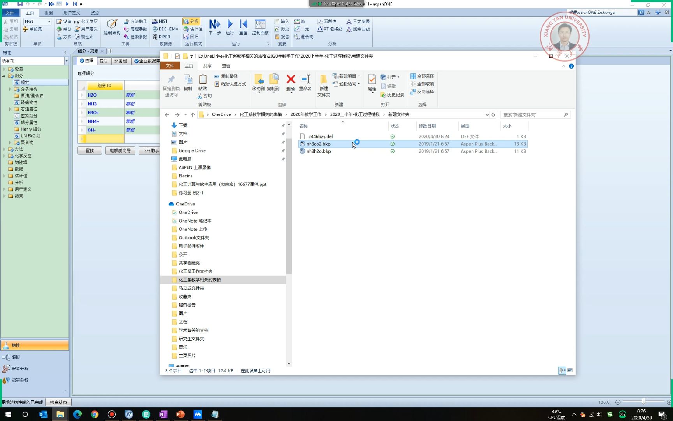Click the History (历史记录) button in Explorer
This screenshot has height=421, width=673.
pyautogui.click(x=393, y=95)
